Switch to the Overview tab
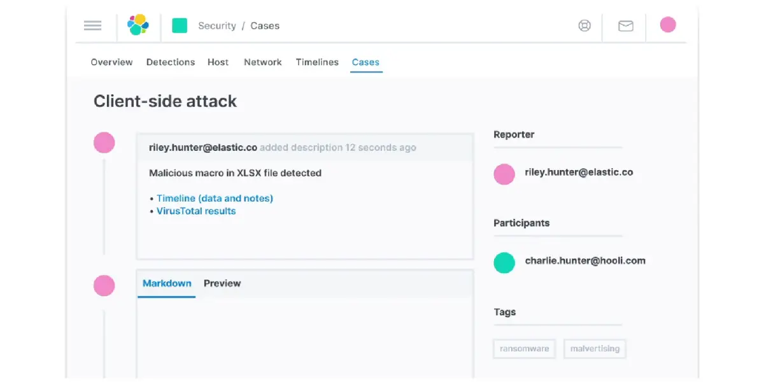 tap(112, 62)
